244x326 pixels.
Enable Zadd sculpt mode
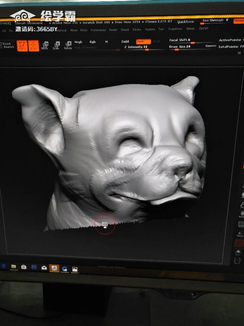coord(125,41)
